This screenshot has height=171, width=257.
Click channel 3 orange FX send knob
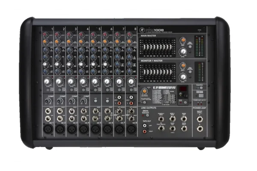coord(69,42)
